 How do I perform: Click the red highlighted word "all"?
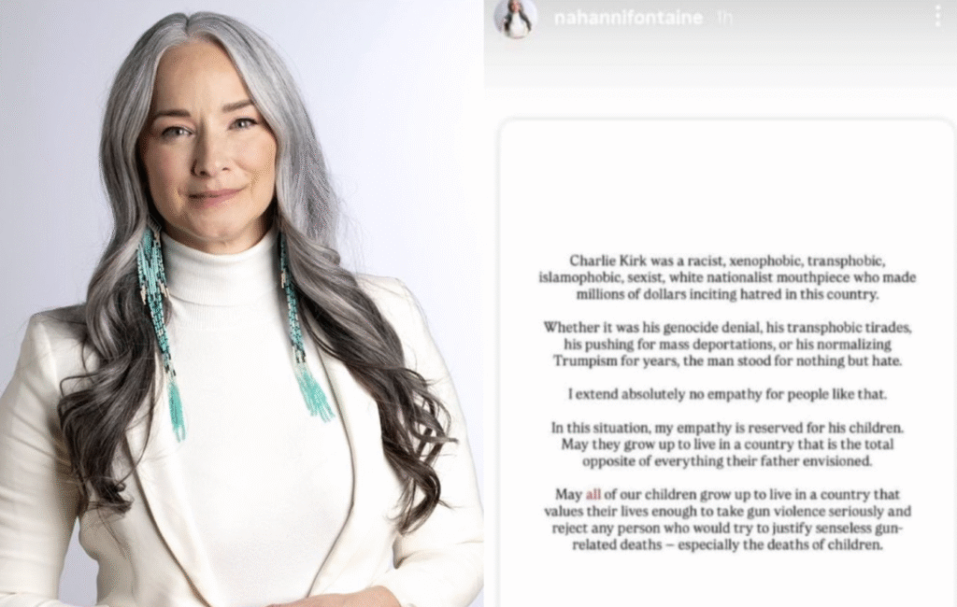click(x=593, y=494)
